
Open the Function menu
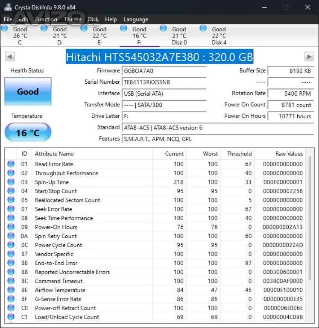click(x=46, y=19)
